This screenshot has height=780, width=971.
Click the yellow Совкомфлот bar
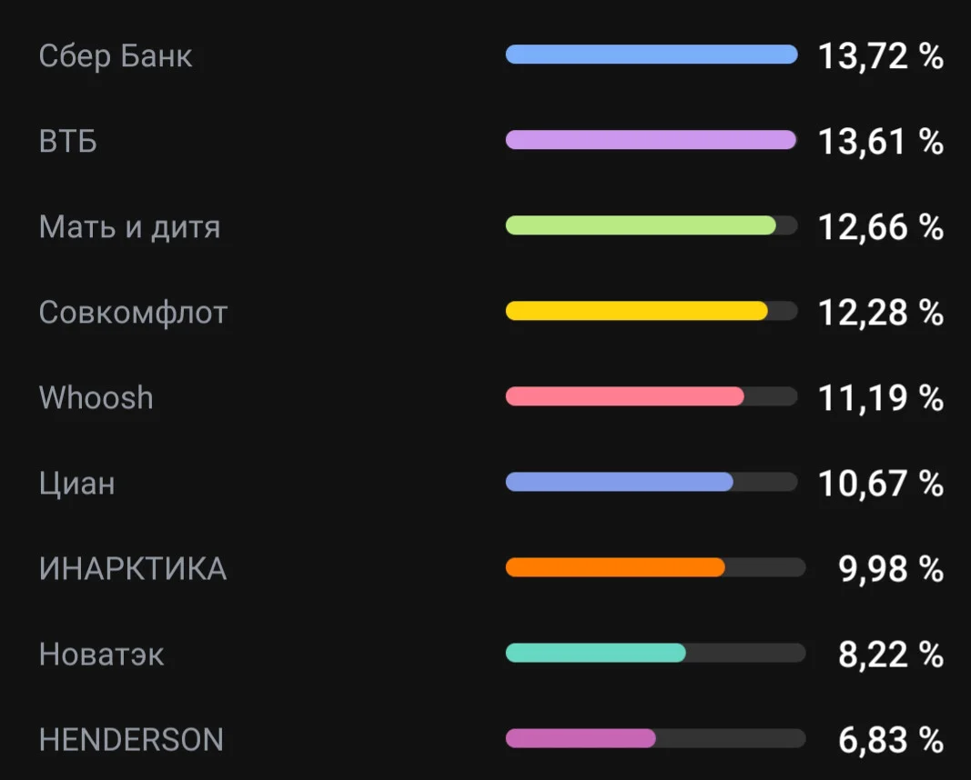point(637,311)
